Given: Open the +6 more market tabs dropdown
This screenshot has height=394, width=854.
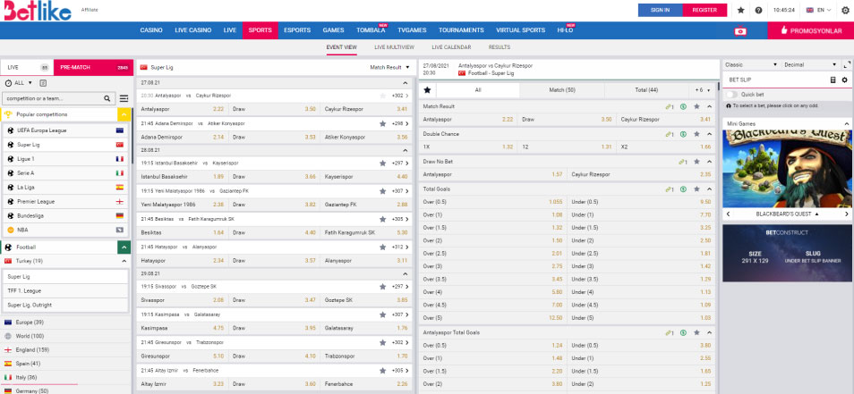Looking at the screenshot, I should pos(702,90).
